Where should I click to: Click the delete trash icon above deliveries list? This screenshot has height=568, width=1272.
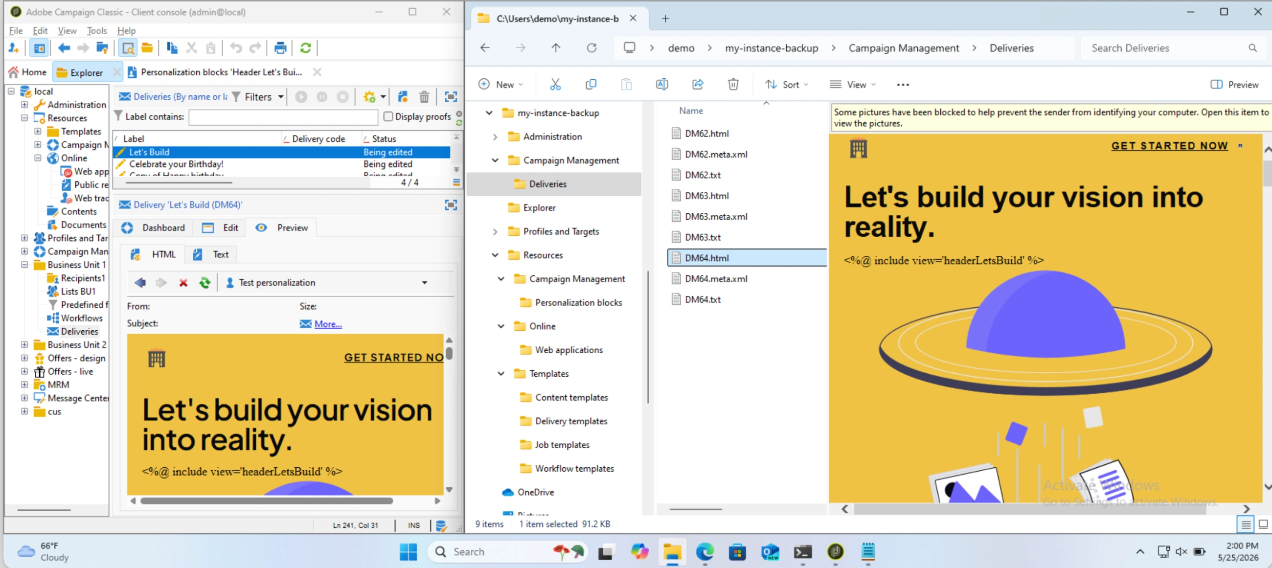coord(424,97)
